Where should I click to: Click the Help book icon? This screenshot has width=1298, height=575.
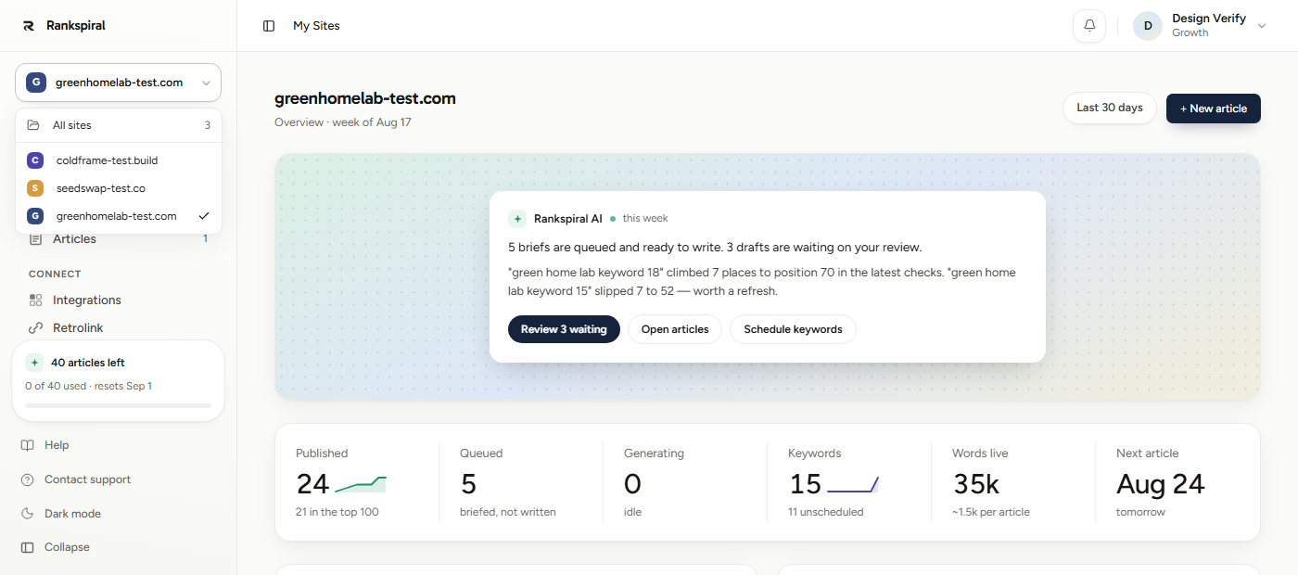coord(28,445)
